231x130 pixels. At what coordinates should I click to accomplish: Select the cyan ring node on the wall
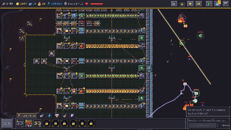(x=149, y=68)
